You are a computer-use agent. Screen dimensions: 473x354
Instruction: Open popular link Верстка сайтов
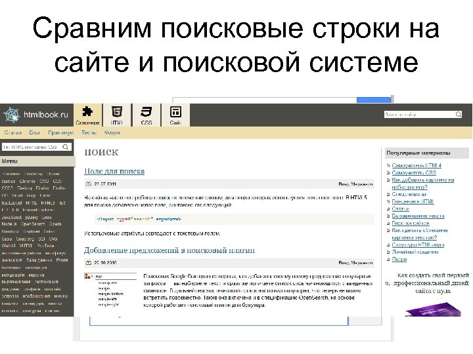[x=410, y=223]
